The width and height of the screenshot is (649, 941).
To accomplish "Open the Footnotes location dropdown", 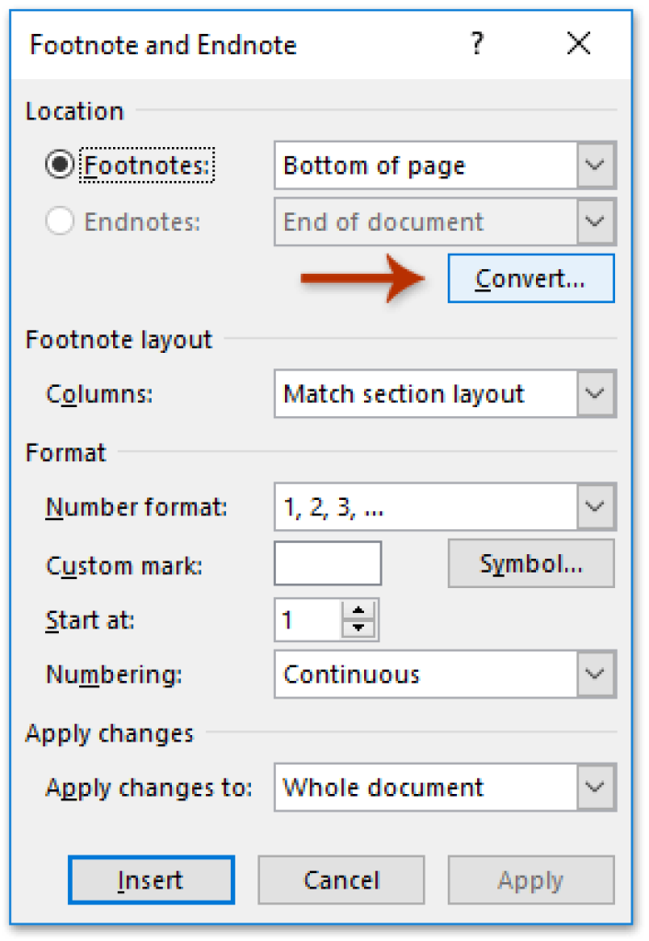I will [596, 165].
